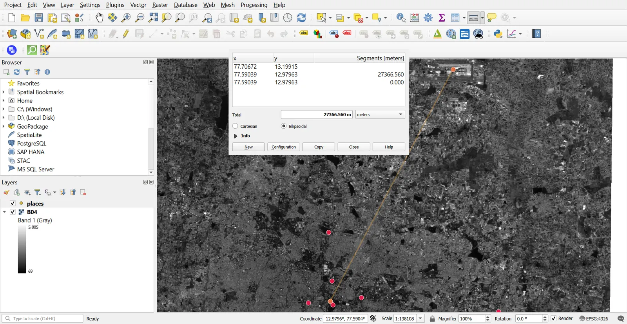Toggle visibility of the B04 layer

tap(13, 212)
